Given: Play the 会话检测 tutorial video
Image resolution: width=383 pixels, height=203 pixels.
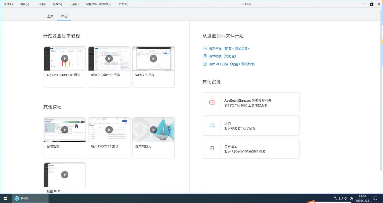Looking at the screenshot, I should pyautogui.click(x=65, y=130).
